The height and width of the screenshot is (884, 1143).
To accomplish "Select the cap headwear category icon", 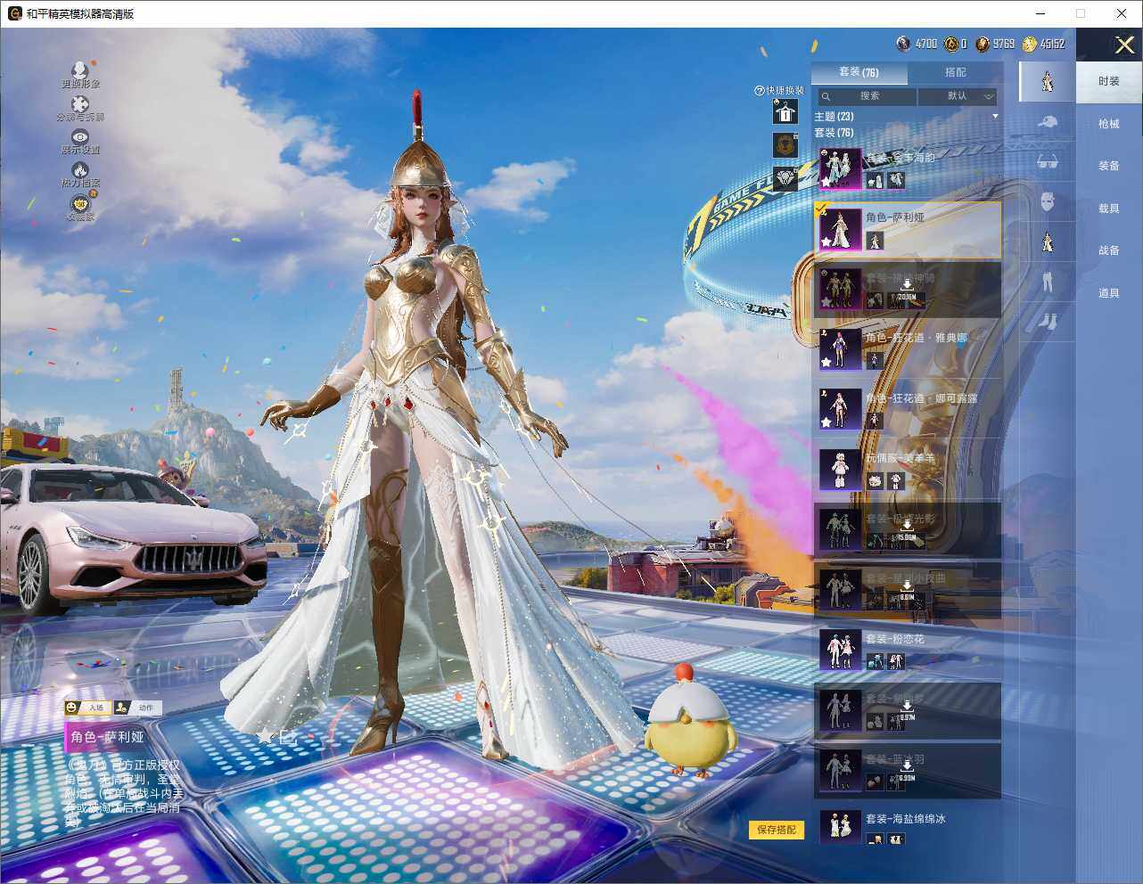I will coord(1048,122).
